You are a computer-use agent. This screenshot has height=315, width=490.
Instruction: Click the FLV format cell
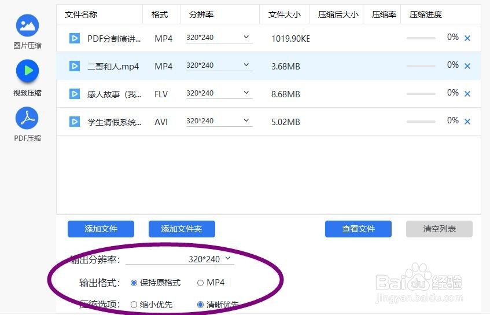tap(161, 94)
